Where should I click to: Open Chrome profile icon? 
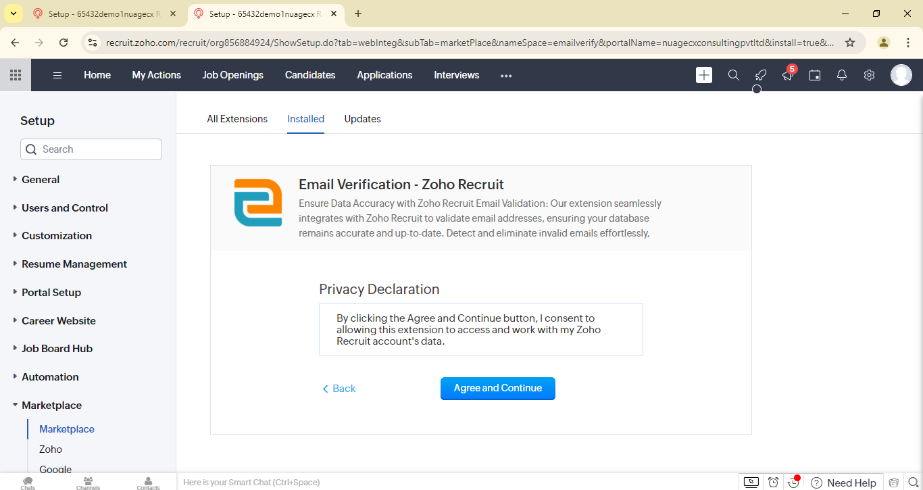(884, 43)
